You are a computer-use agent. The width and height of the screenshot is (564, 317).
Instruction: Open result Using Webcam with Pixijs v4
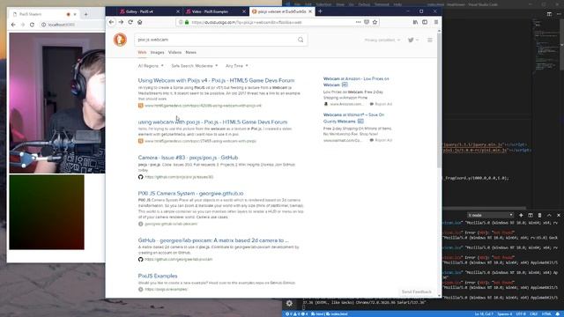pos(216,80)
